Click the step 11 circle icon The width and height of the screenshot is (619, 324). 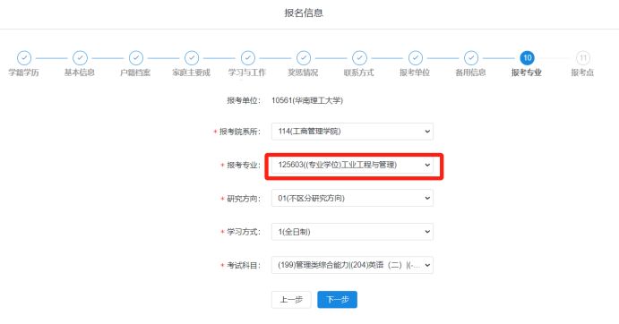tap(583, 58)
